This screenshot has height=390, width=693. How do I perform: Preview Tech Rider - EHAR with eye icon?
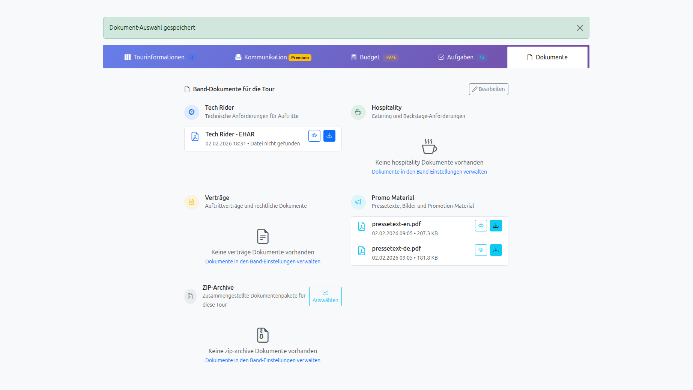tap(314, 136)
